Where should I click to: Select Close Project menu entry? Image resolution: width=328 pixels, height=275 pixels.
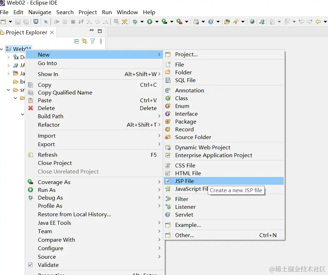tap(94, 163)
